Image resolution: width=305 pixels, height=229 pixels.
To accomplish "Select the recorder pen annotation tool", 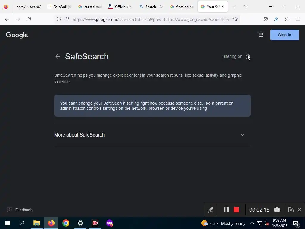I will click(x=211, y=210).
